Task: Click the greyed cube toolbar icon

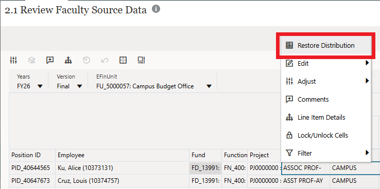Action: (32, 60)
